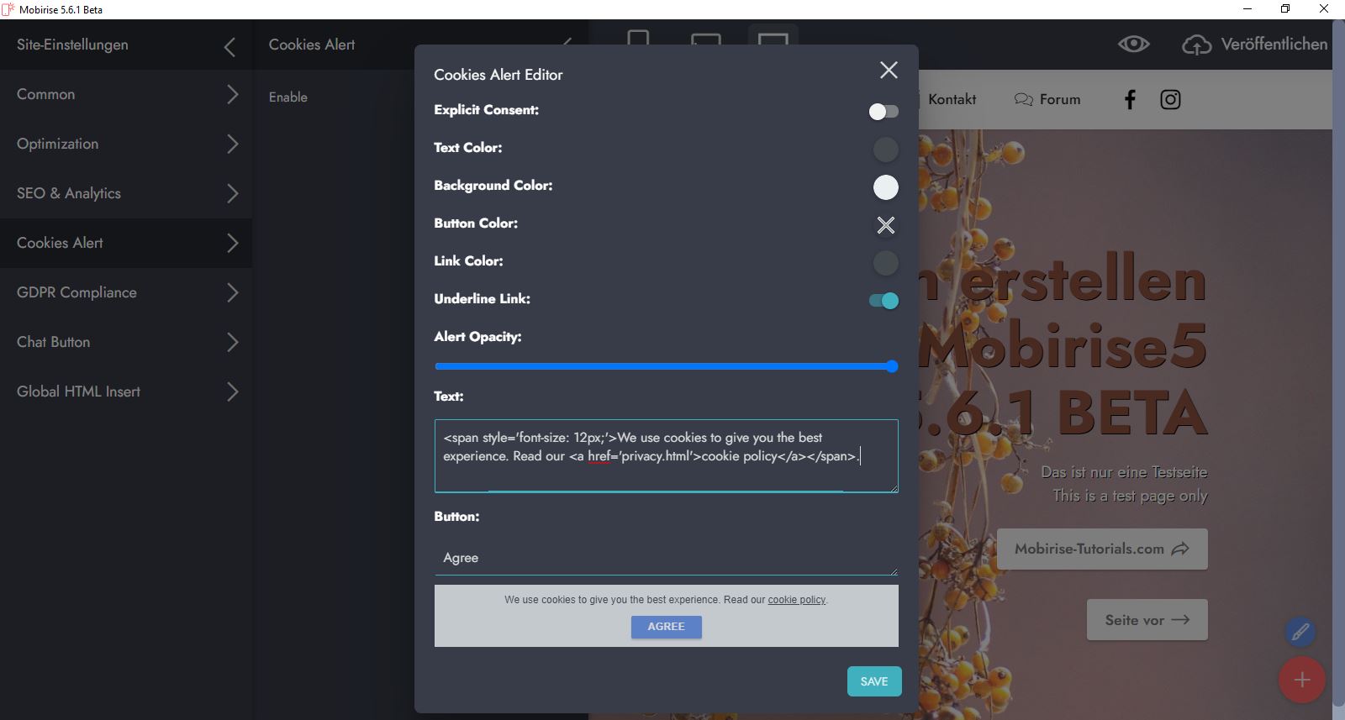The image size is (1345, 720).
Task: Pick a Background Color swatch
Action: pyautogui.click(x=885, y=187)
